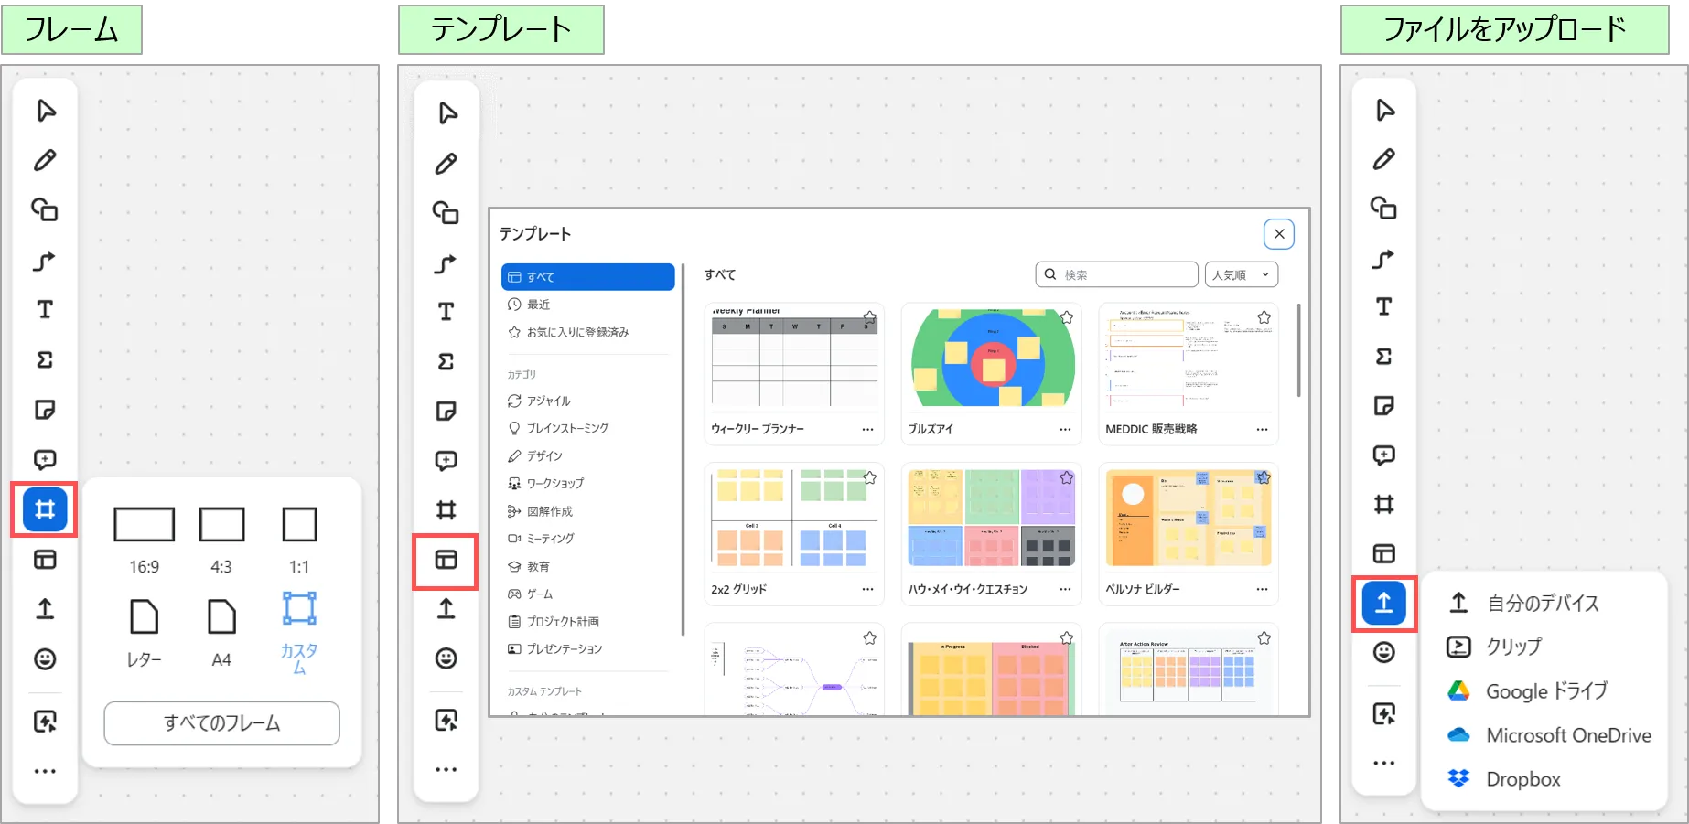Open more options for ペルソナ ビルダー template

(1262, 589)
